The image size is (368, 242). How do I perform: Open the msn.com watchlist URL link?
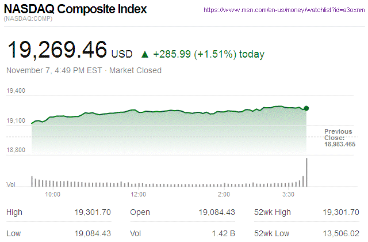tap(283, 10)
